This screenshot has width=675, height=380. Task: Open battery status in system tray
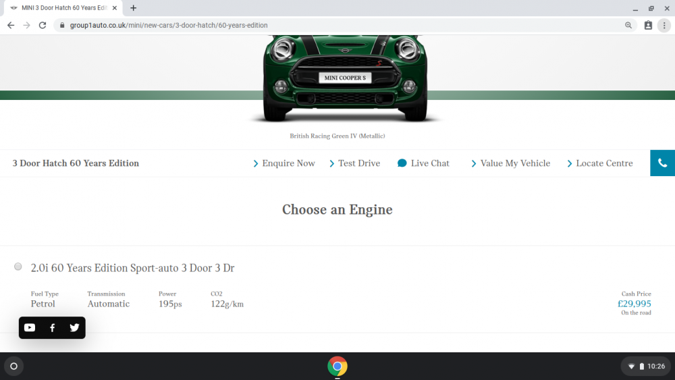click(641, 367)
